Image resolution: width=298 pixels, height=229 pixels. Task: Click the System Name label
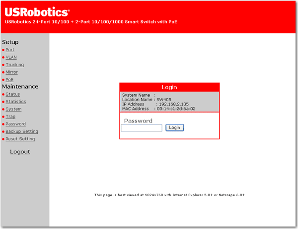coord(136,95)
